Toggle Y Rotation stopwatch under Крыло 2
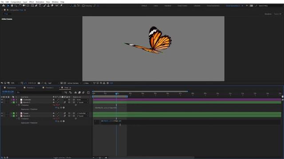Viewport: 284px width, 159px height. (x=19, y=105)
